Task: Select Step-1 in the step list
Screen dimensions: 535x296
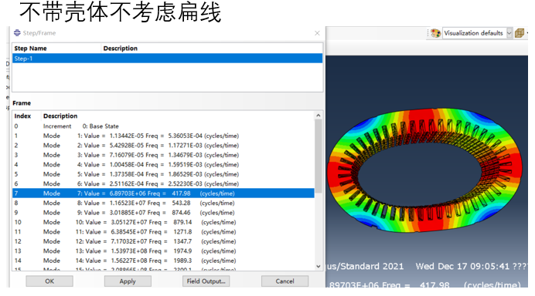Action: pyautogui.click(x=167, y=59)
